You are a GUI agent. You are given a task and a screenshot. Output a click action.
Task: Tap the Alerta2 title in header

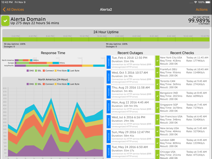[x=106, y=10]
